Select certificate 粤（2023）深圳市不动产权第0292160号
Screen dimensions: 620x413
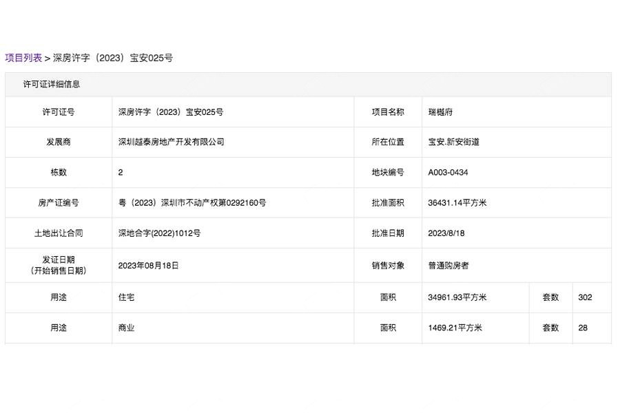192,203
